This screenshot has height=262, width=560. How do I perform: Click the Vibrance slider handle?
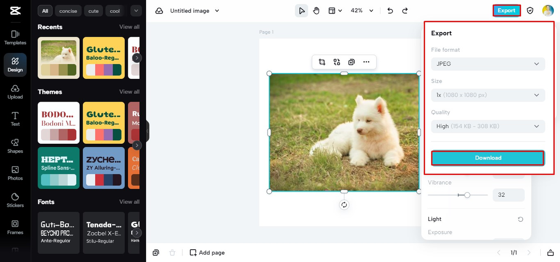[x=467, y=195]
